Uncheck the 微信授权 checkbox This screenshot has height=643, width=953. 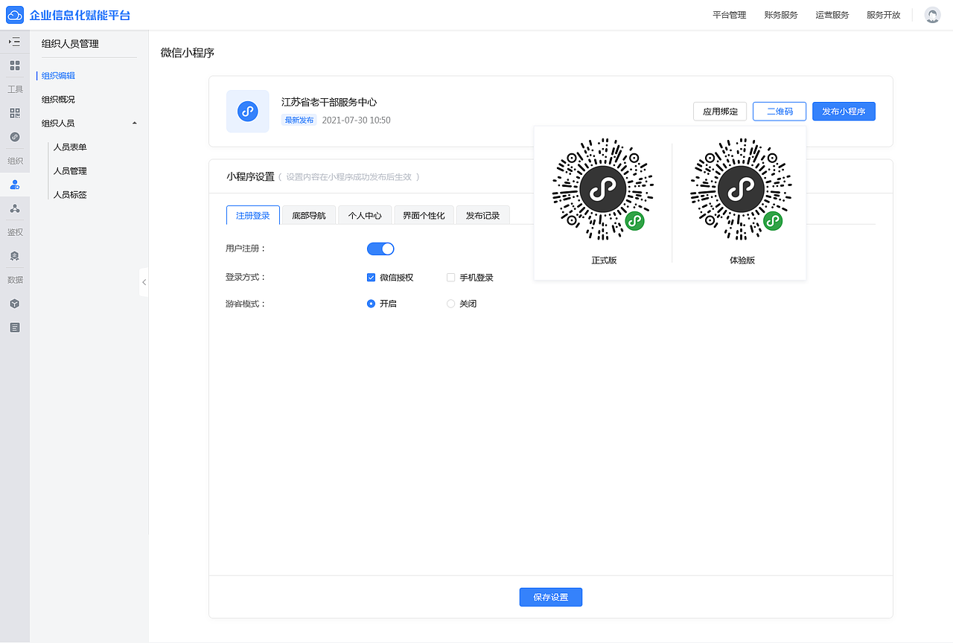click(x=371, y=278)
